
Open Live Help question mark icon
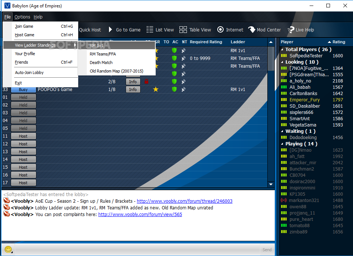click(291, 30)
